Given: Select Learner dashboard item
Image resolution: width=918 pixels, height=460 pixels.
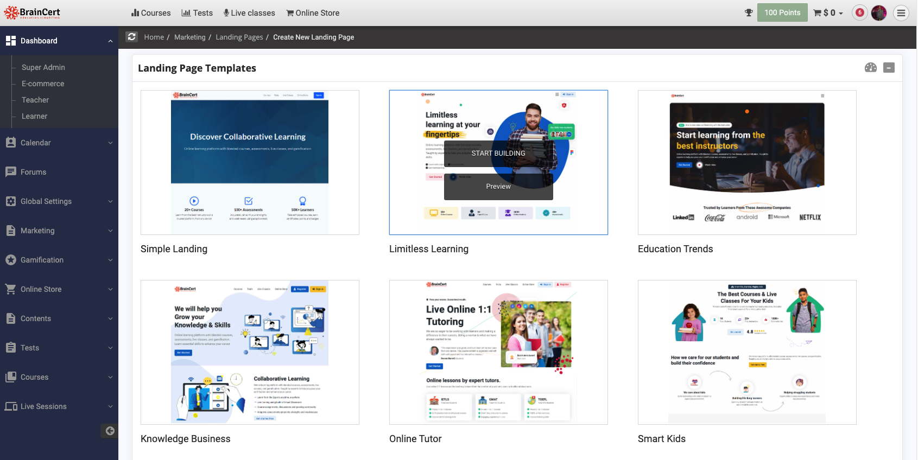Looking at the screenshot, I should point(34,116).
